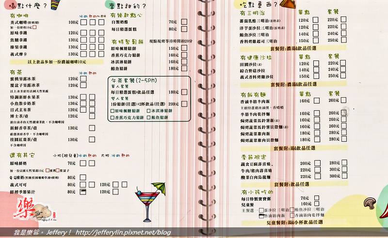Check 焗烤蔬菜雞肉飯 單點 180元 box
388x238 pixels.
tap(317, 133)
